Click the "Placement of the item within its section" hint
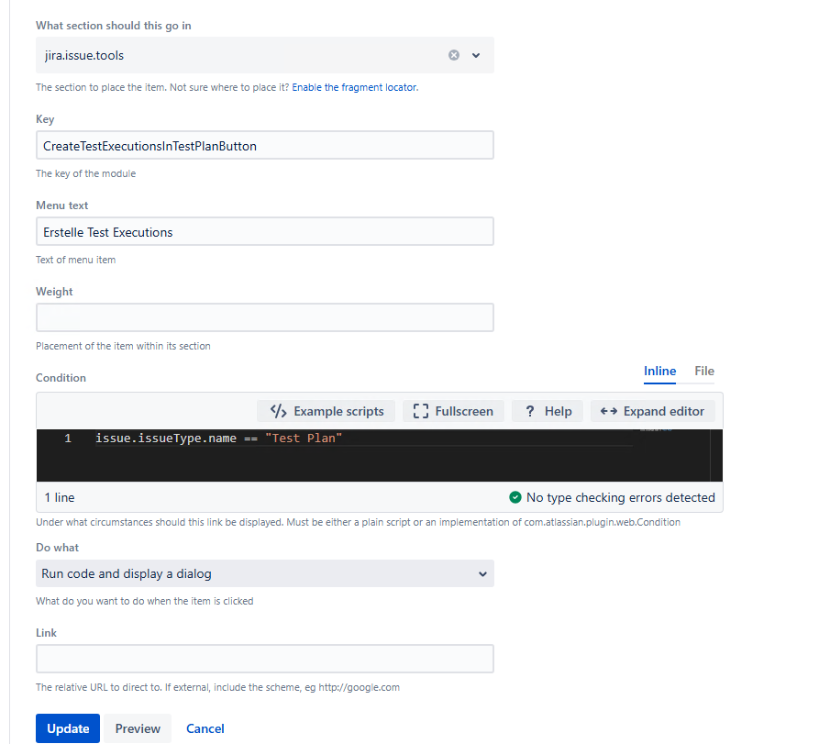Screen dimensions: 819x744 (x=123, y=346)
